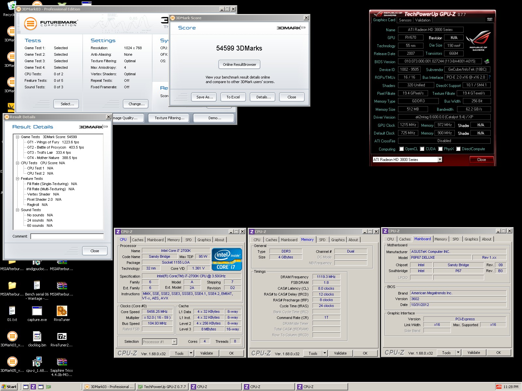Viewport: 522px width, 391px height.
Task: Collapse the Game Tests tree node
Action: 18,137
